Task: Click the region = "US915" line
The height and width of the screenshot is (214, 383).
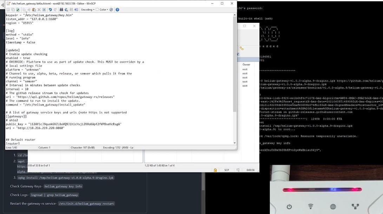Action: click(20, 23)
